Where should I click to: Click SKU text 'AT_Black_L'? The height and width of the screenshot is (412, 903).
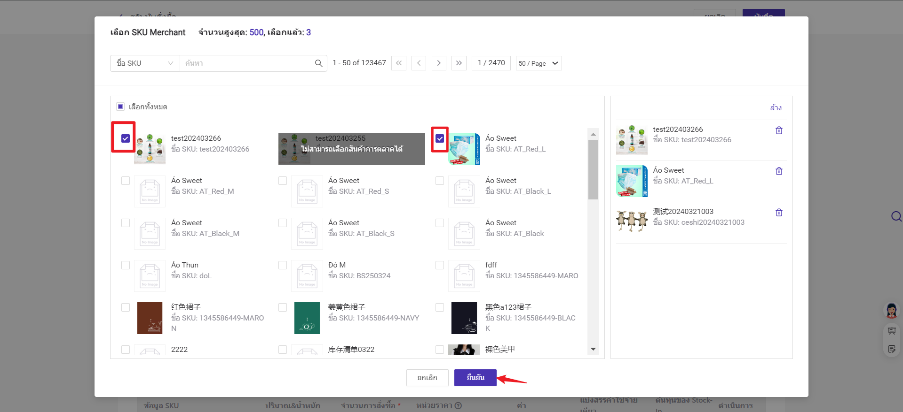(532, 191)
